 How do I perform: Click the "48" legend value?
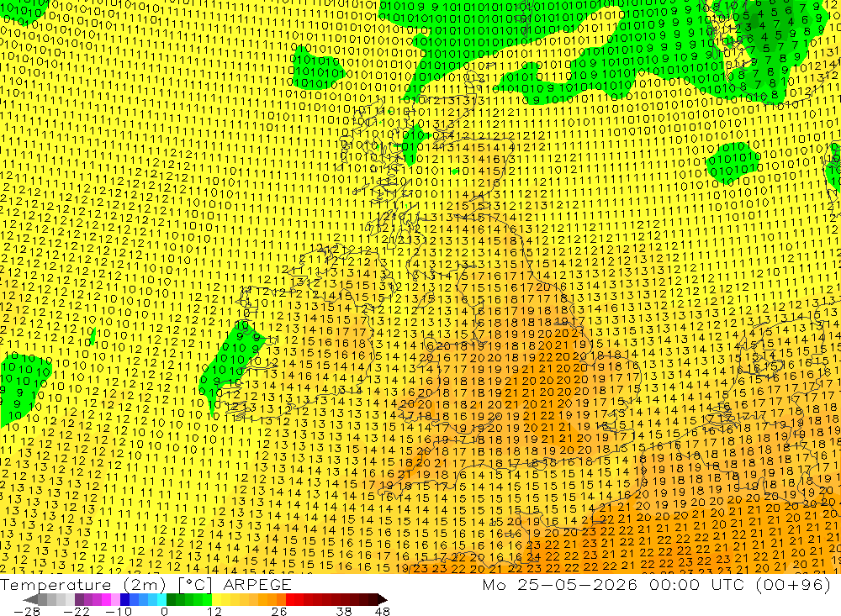pyautogui.click(x=383, y=611)
